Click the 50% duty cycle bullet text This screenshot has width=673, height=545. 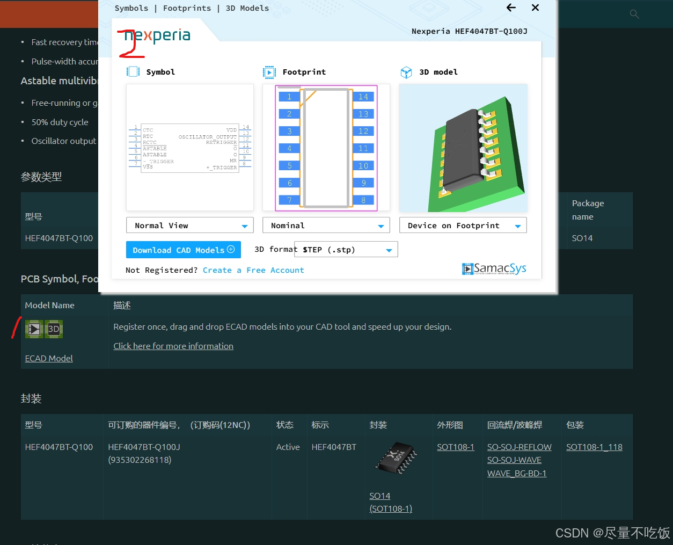coord(60,122)
